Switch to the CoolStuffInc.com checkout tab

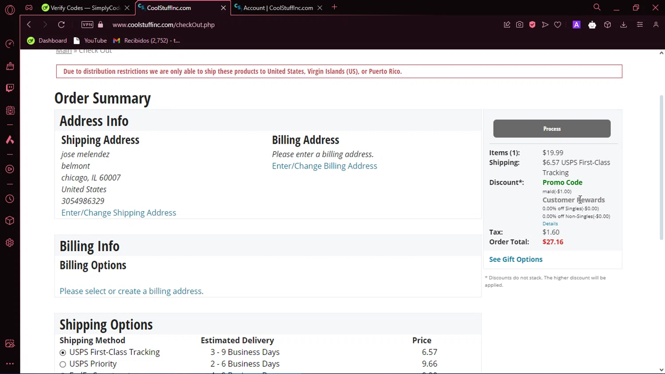182,8
